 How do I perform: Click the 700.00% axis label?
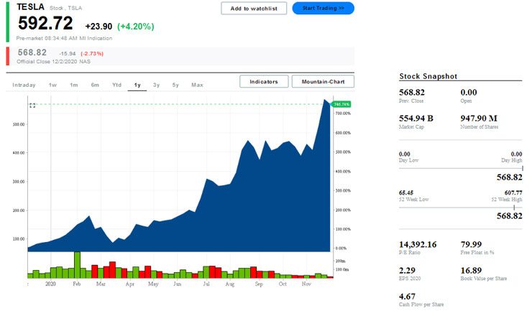343,113
